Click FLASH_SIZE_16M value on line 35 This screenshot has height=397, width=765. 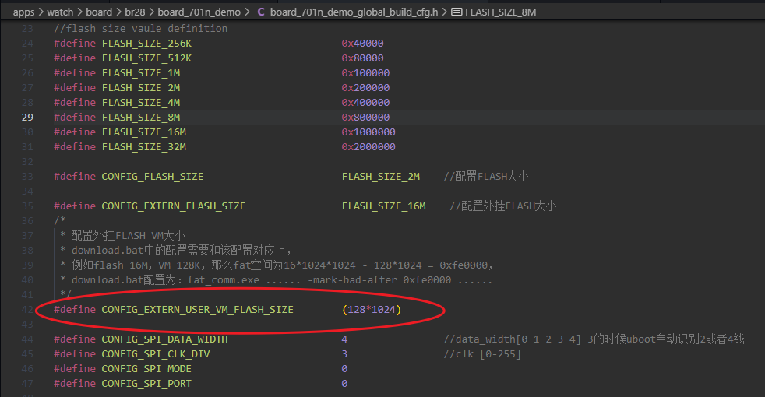pyautogui.click(x=383, y=206)
